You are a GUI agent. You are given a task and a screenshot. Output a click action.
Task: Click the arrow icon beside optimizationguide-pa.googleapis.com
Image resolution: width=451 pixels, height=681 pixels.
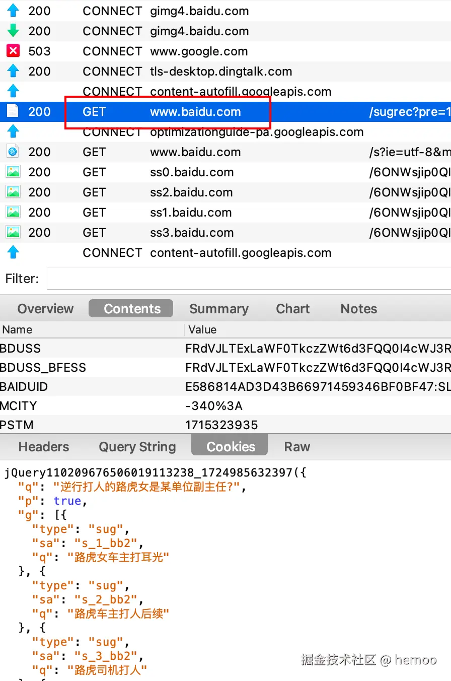click(13, 132)
